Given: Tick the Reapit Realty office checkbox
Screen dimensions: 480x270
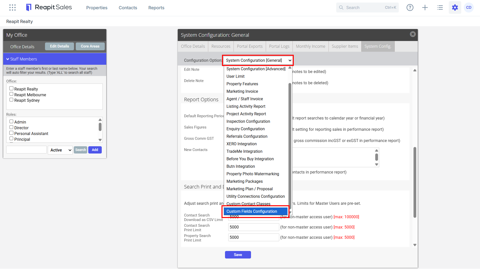Looking at the screenshot, I should [x=11, y=88].
